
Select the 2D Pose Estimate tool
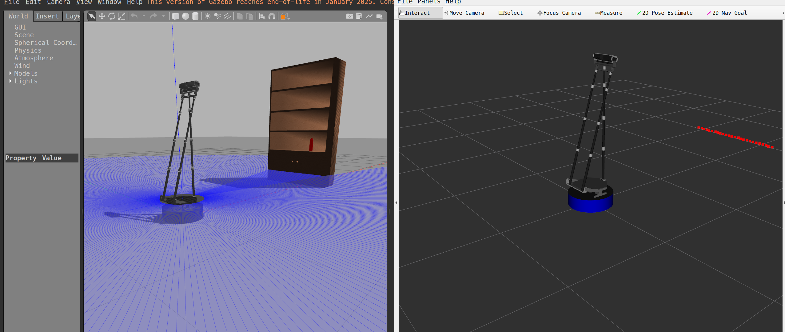pyautogui.click(x=664, y=13)
